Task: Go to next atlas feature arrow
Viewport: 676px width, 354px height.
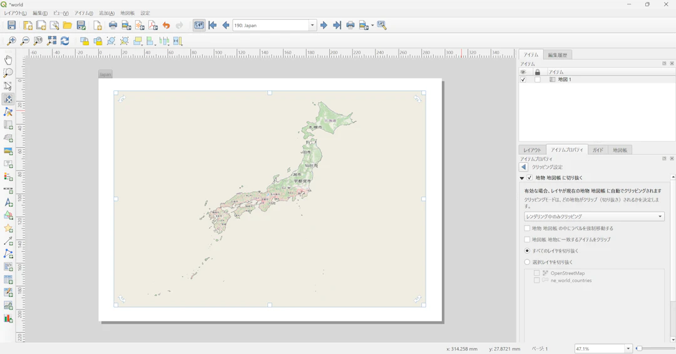Action: point(324,26)
